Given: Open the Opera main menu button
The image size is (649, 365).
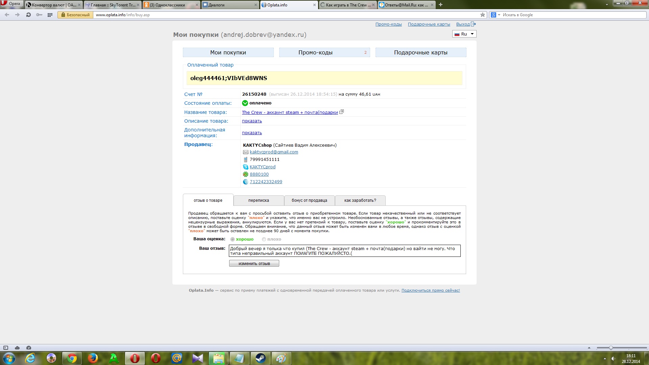Looking at the screenshot, I should coord(12,4).
